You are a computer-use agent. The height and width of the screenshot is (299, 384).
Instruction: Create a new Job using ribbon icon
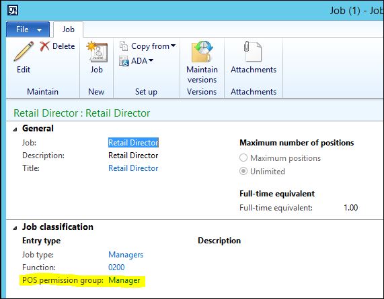tap(97, 51)
